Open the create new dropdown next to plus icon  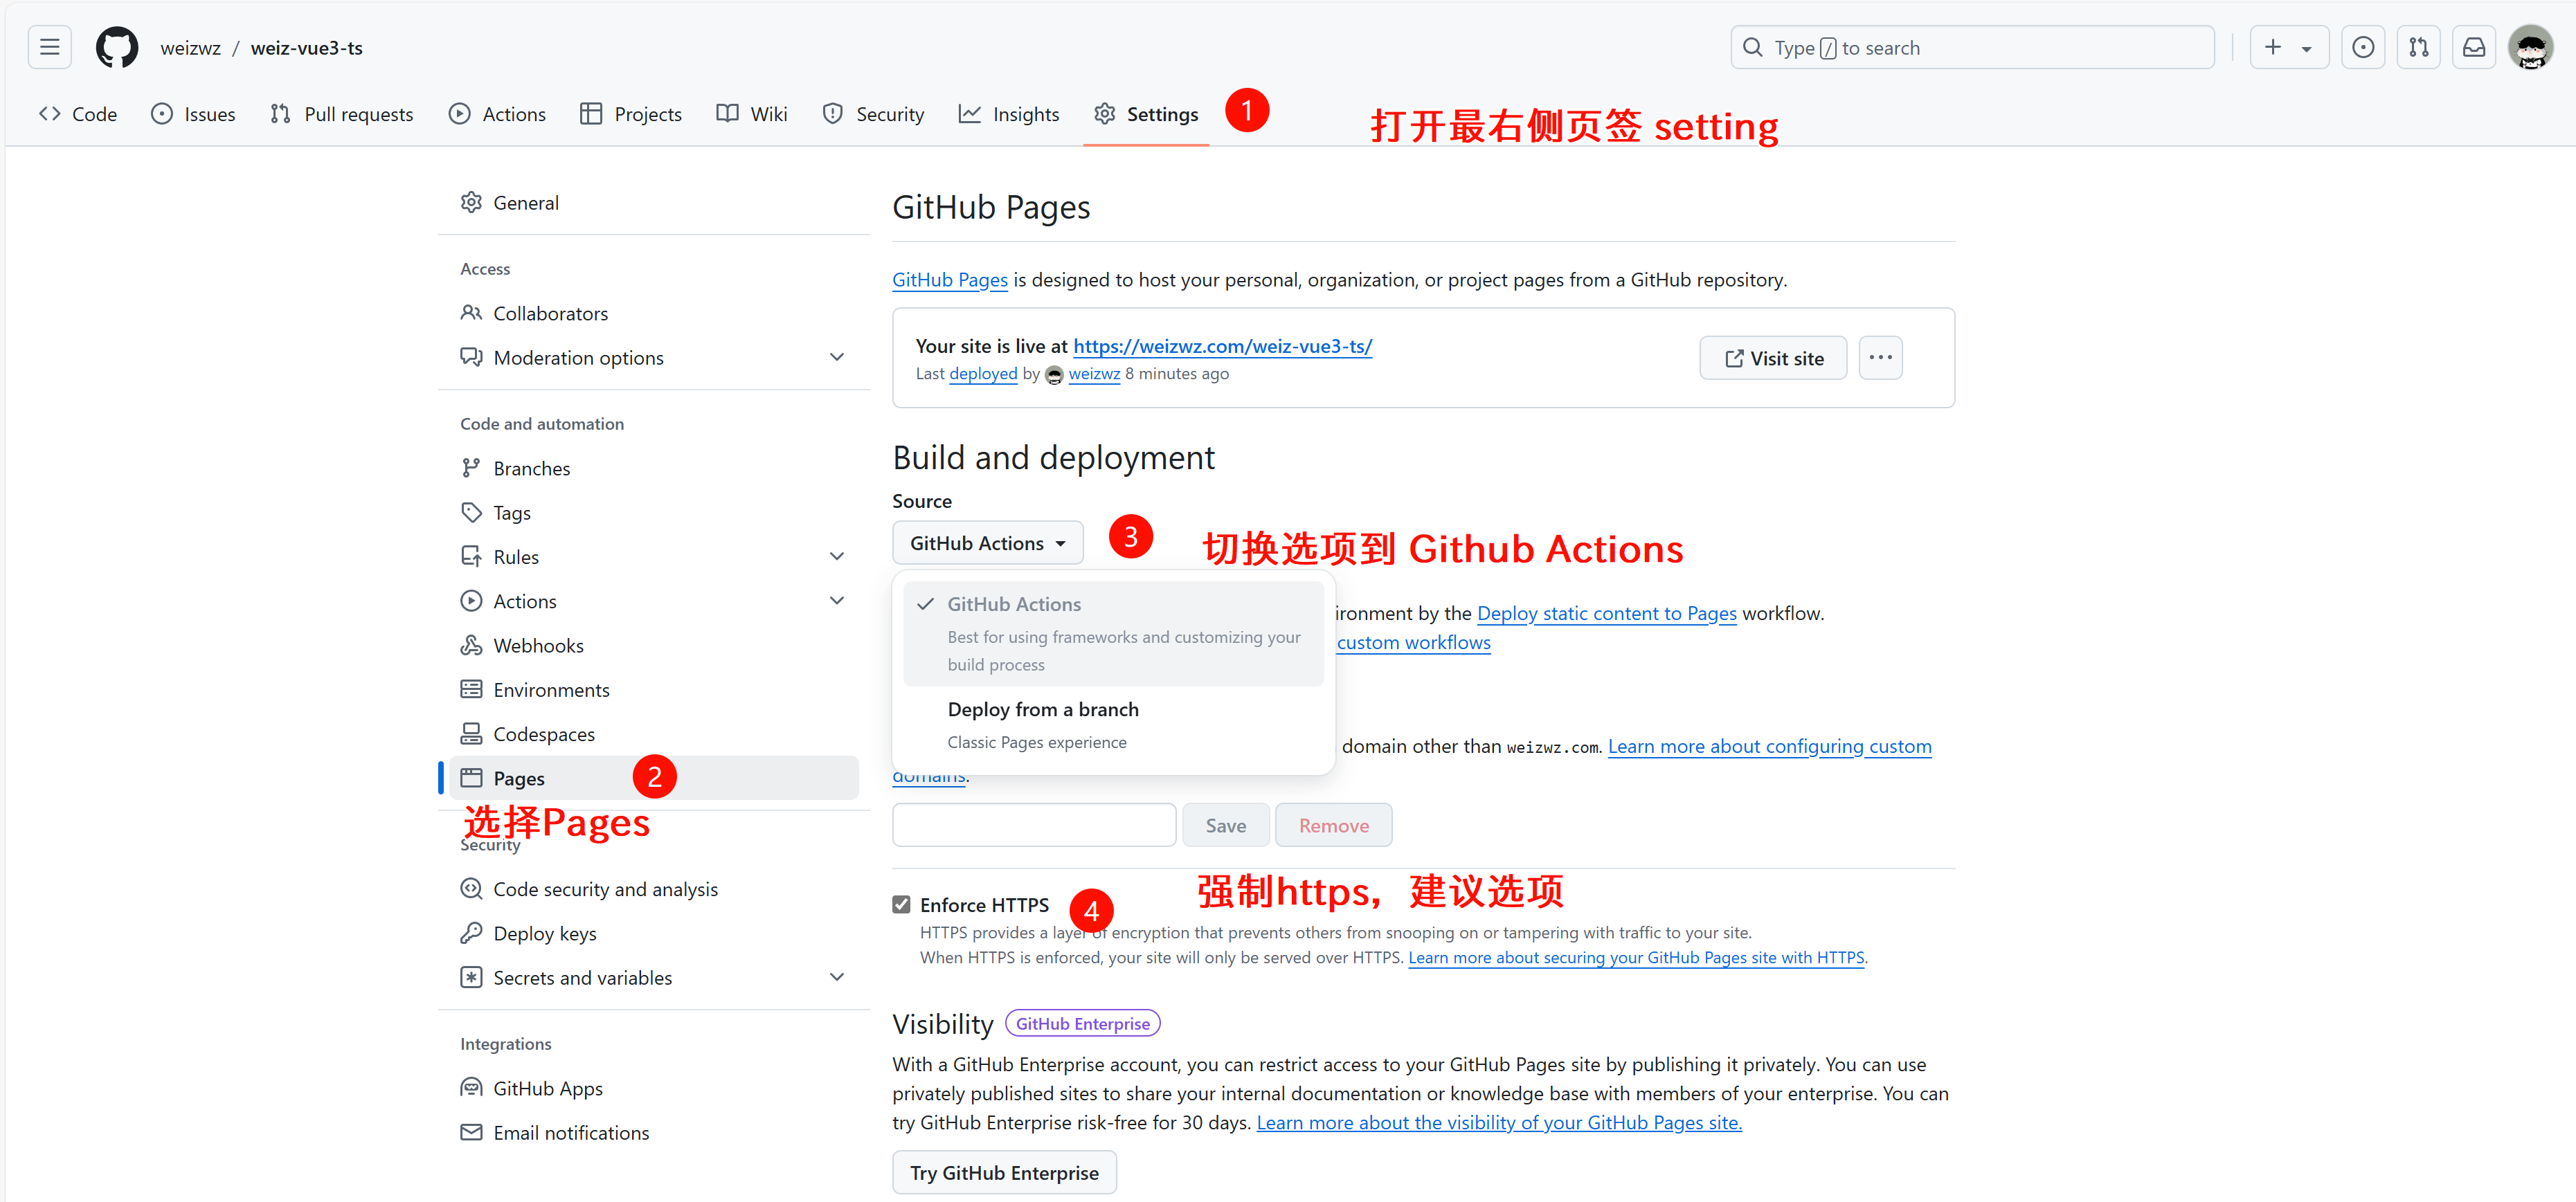click(2306, 47)
